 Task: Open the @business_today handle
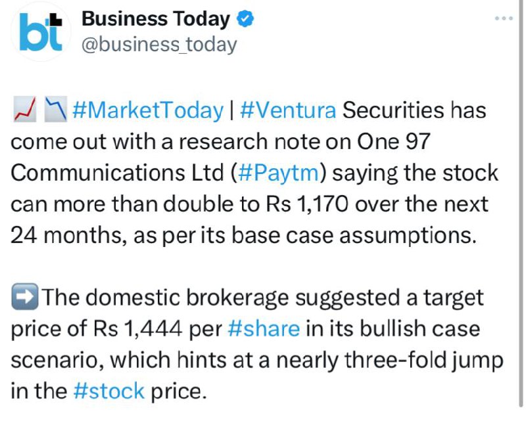[x=159, y=45]
